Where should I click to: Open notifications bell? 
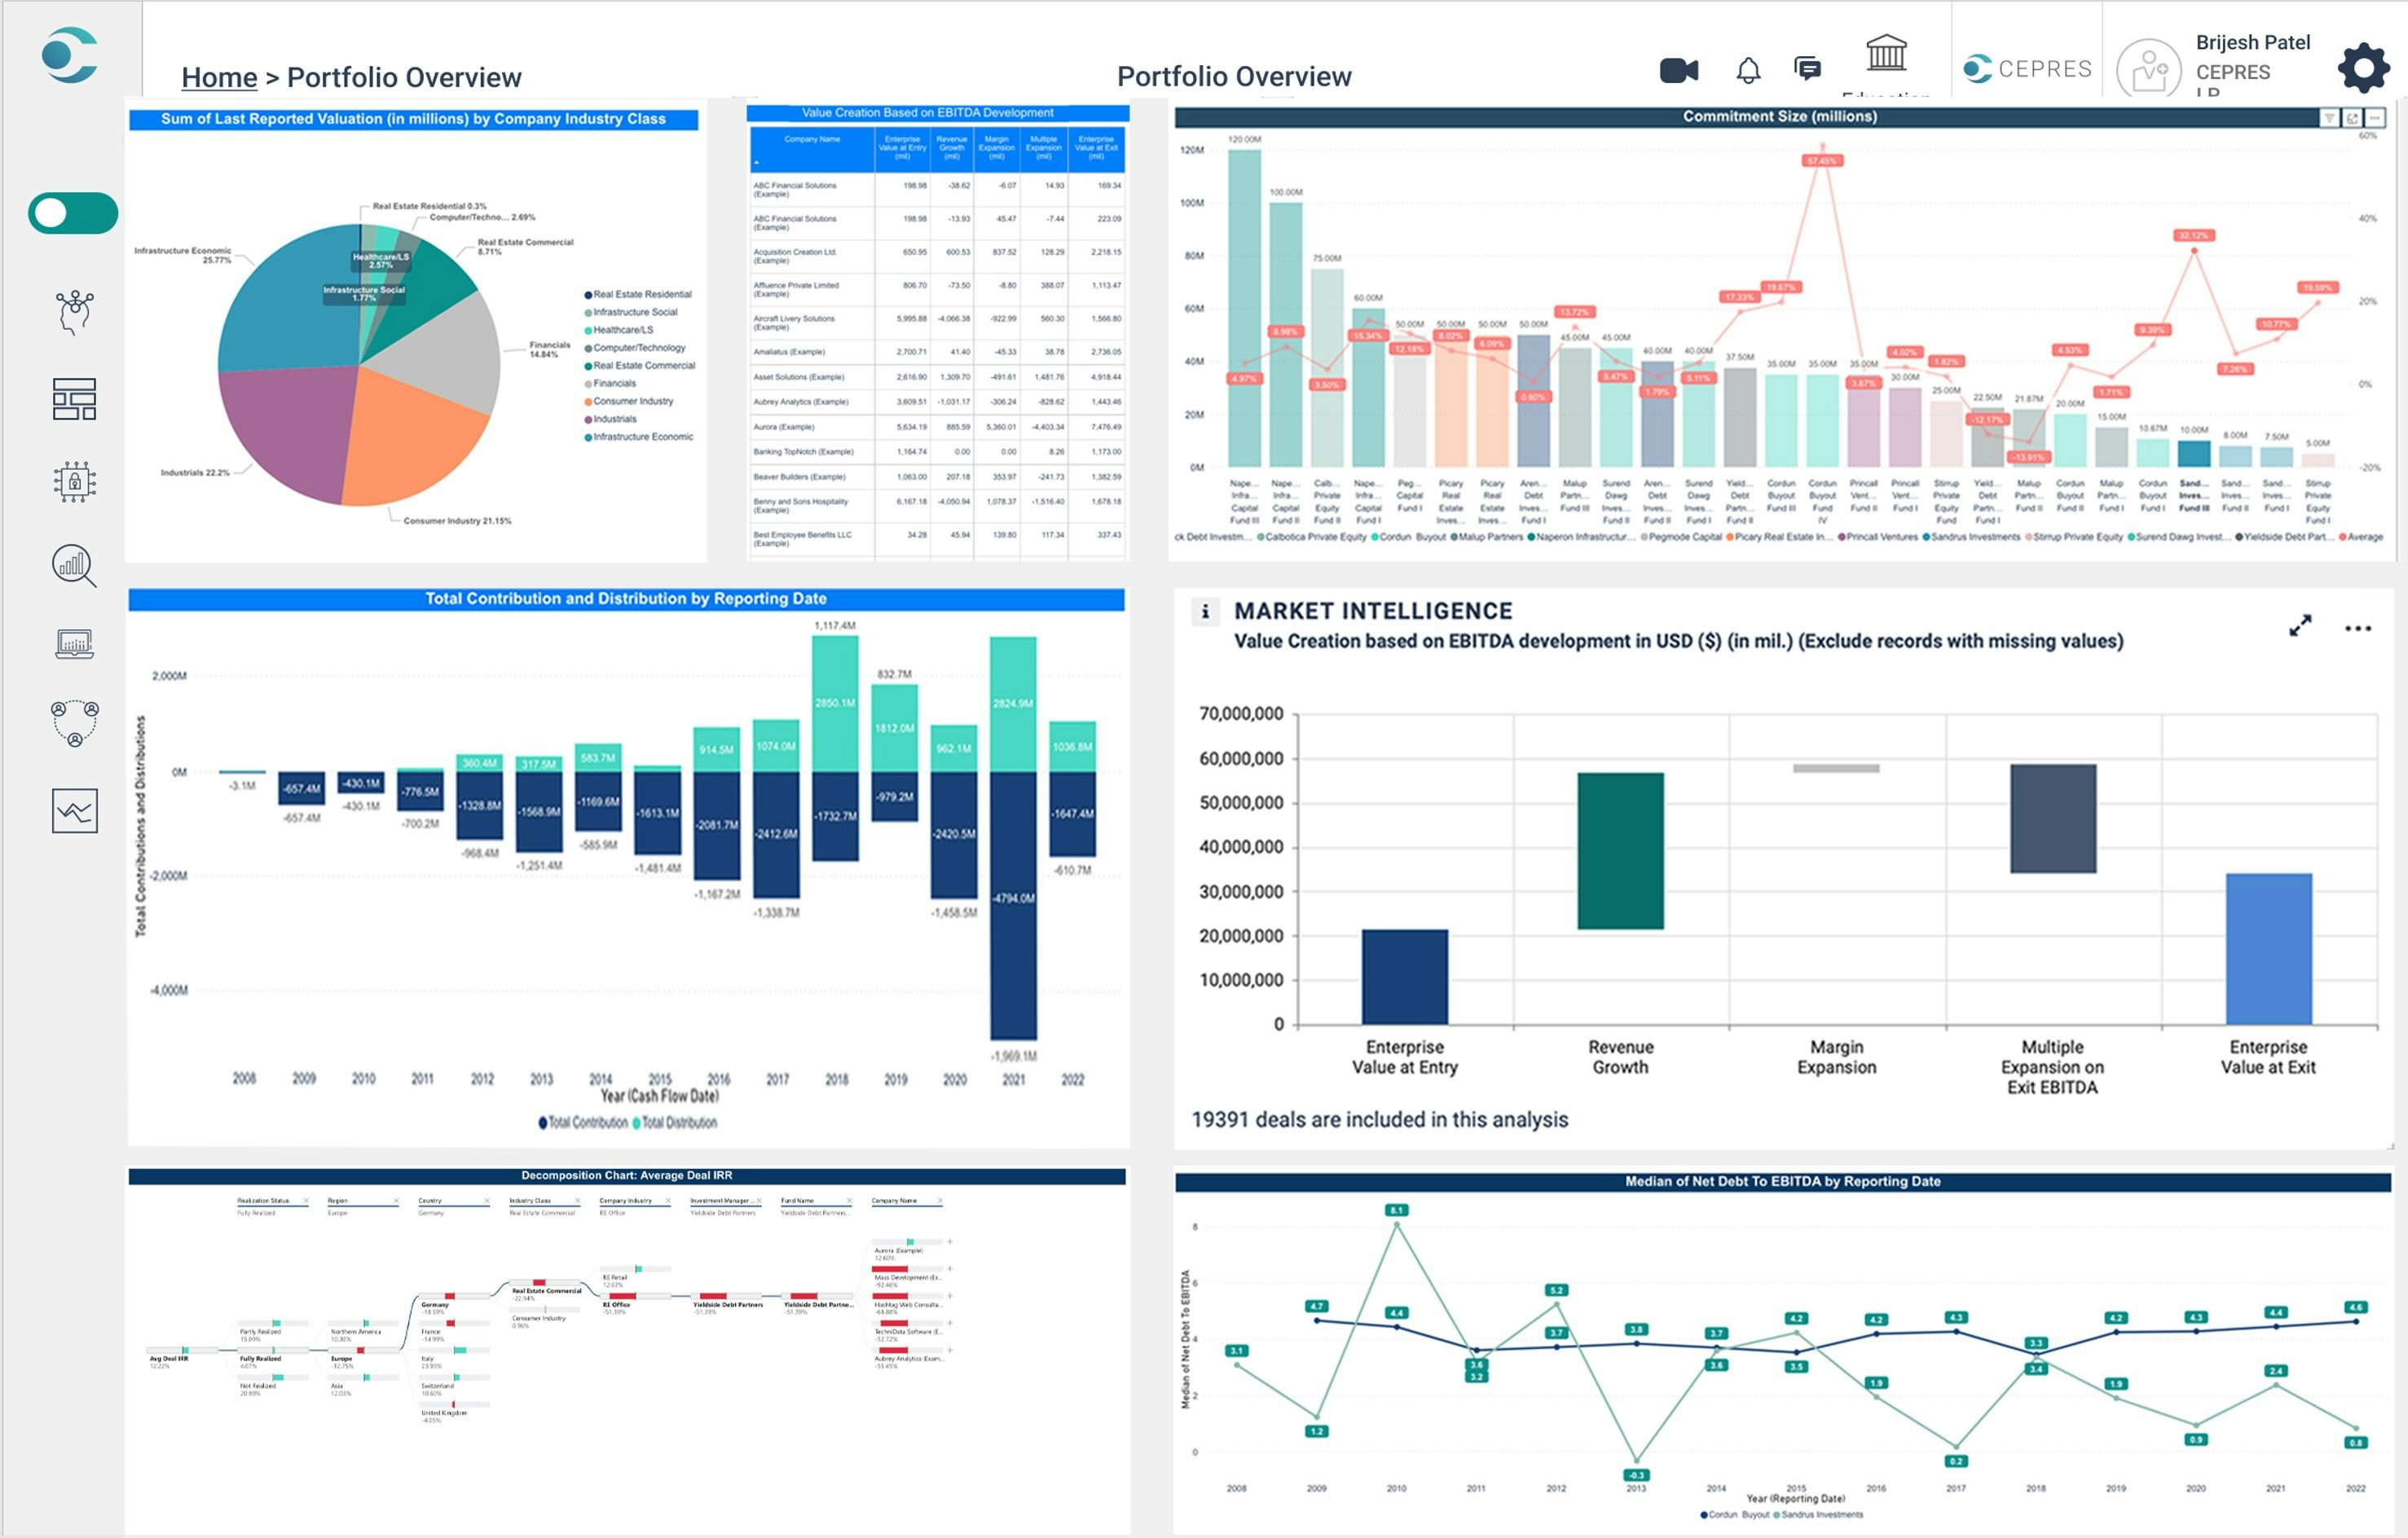click(x=1748, y=70)
